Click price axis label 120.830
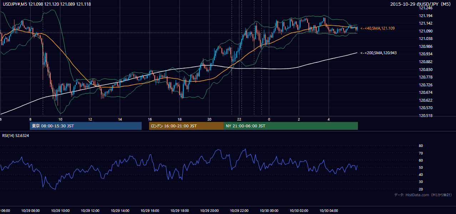 click(426, 70)
